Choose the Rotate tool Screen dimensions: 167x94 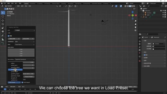pos(3,24)
